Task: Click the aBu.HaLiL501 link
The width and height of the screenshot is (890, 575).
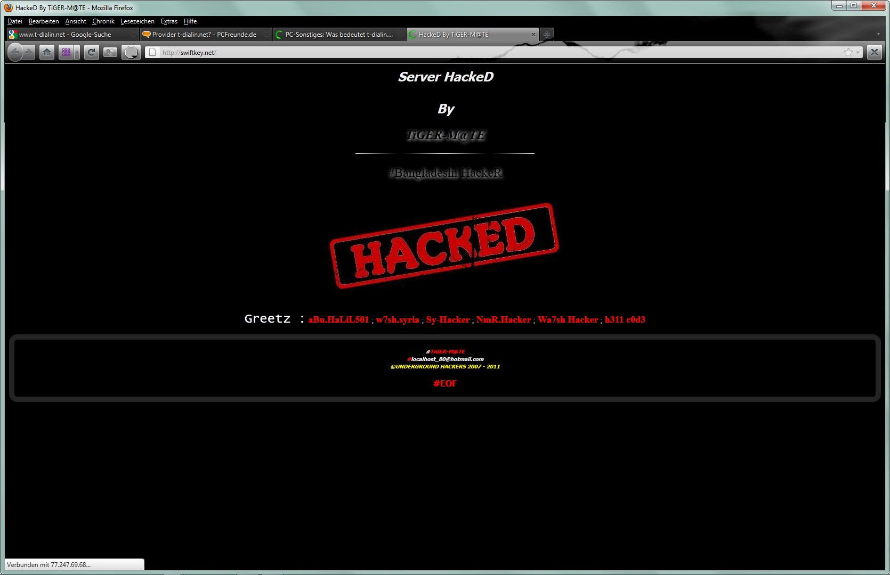Action: click(339, 319)
